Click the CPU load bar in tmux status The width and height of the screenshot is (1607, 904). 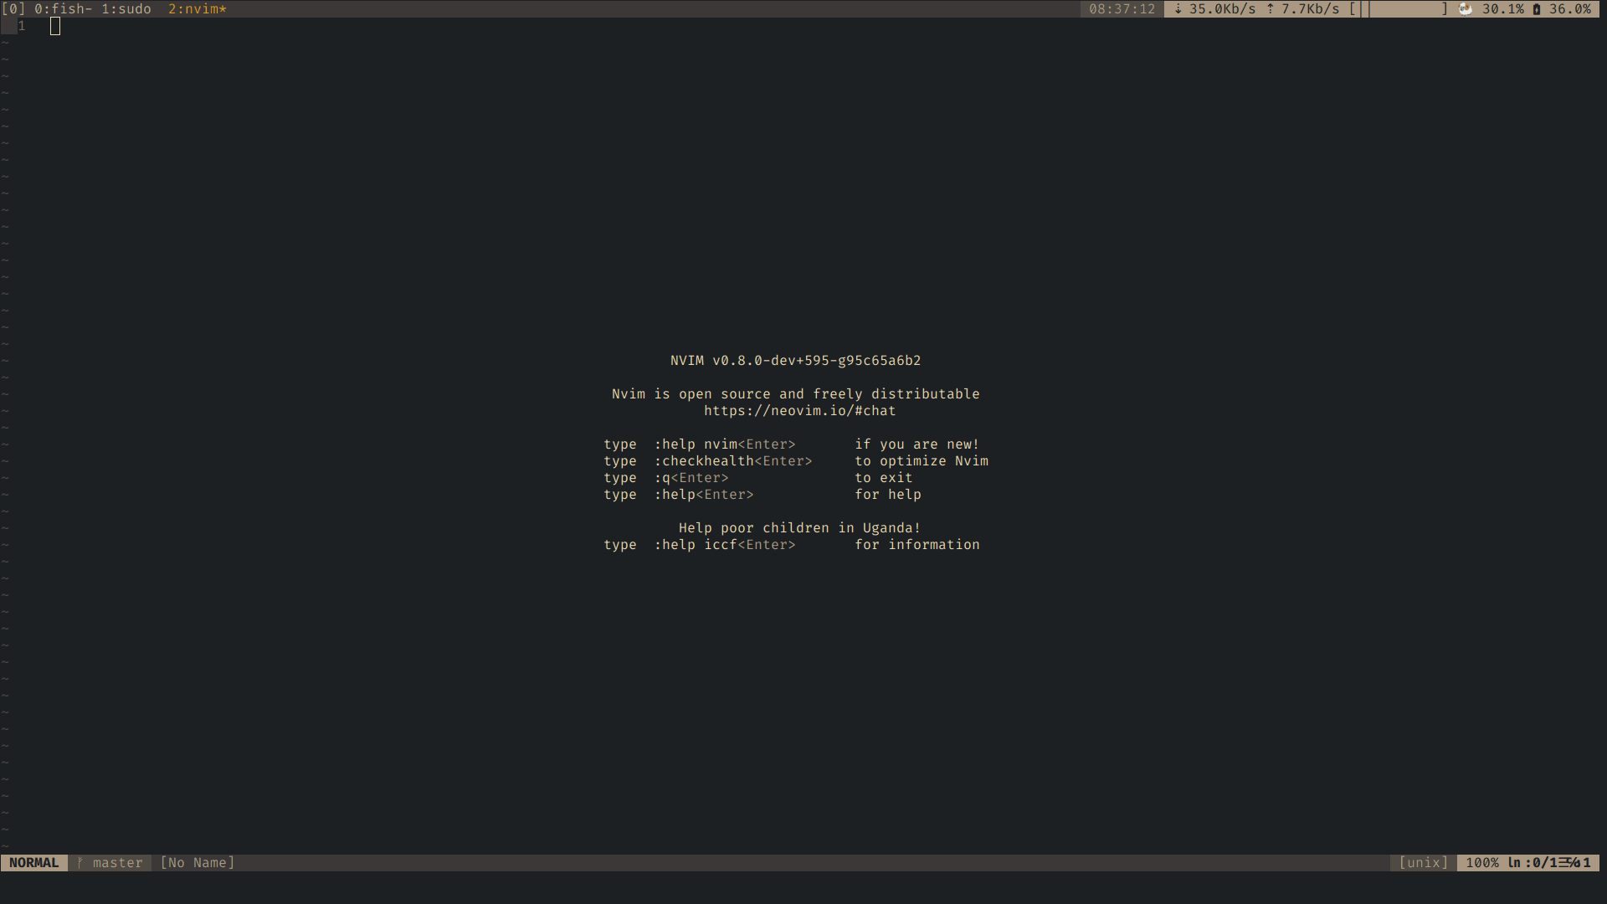pos(1399,9)
